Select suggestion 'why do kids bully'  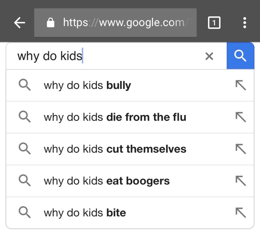click(87, 85)
